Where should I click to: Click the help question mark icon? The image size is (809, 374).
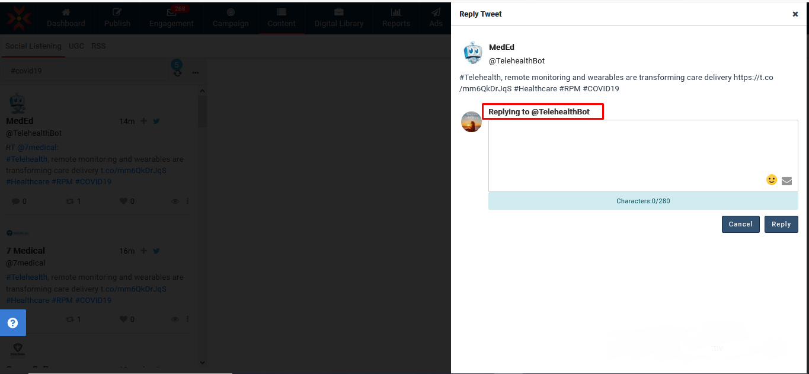click(12, 323)
